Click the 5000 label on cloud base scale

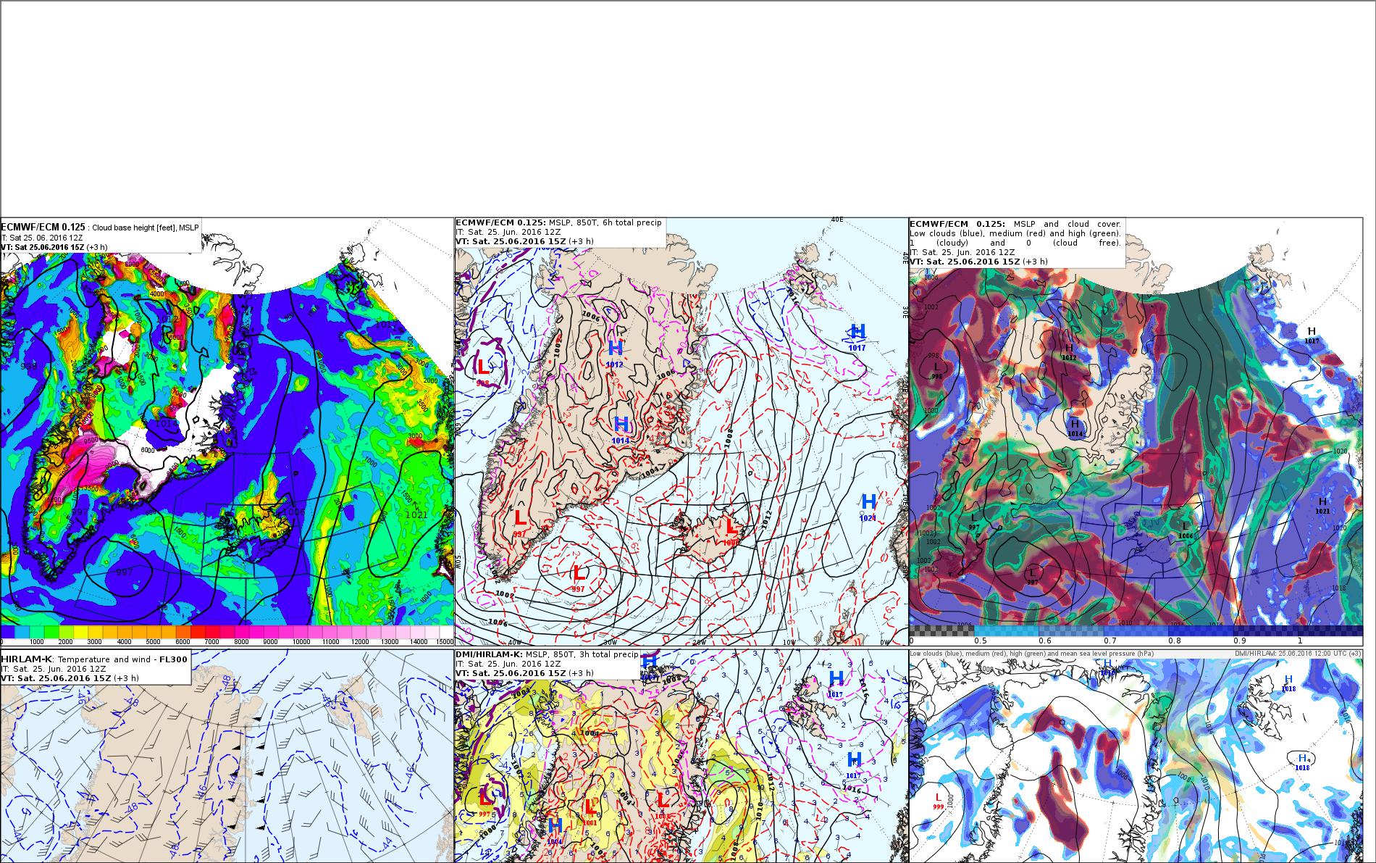[153, 642]
